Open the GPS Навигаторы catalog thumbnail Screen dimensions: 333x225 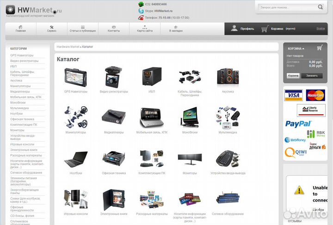[x=76, y=78]
